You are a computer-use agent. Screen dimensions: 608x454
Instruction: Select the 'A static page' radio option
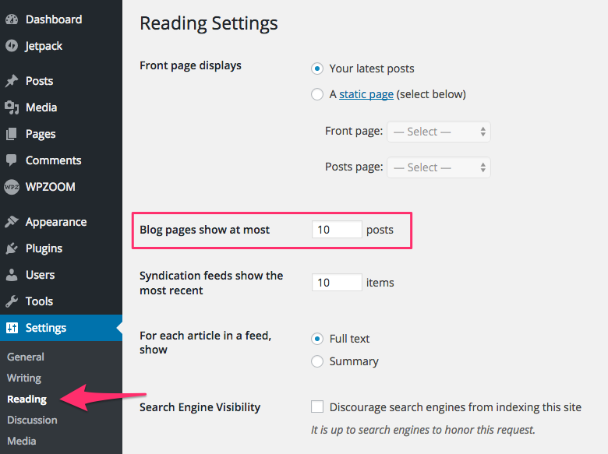pos(317,94)
